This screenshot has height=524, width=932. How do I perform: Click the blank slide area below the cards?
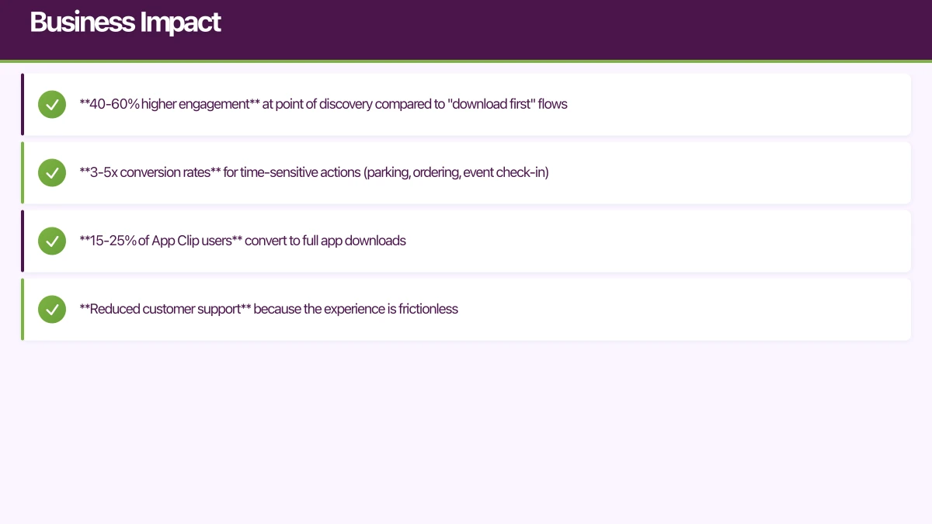[466, 435]
